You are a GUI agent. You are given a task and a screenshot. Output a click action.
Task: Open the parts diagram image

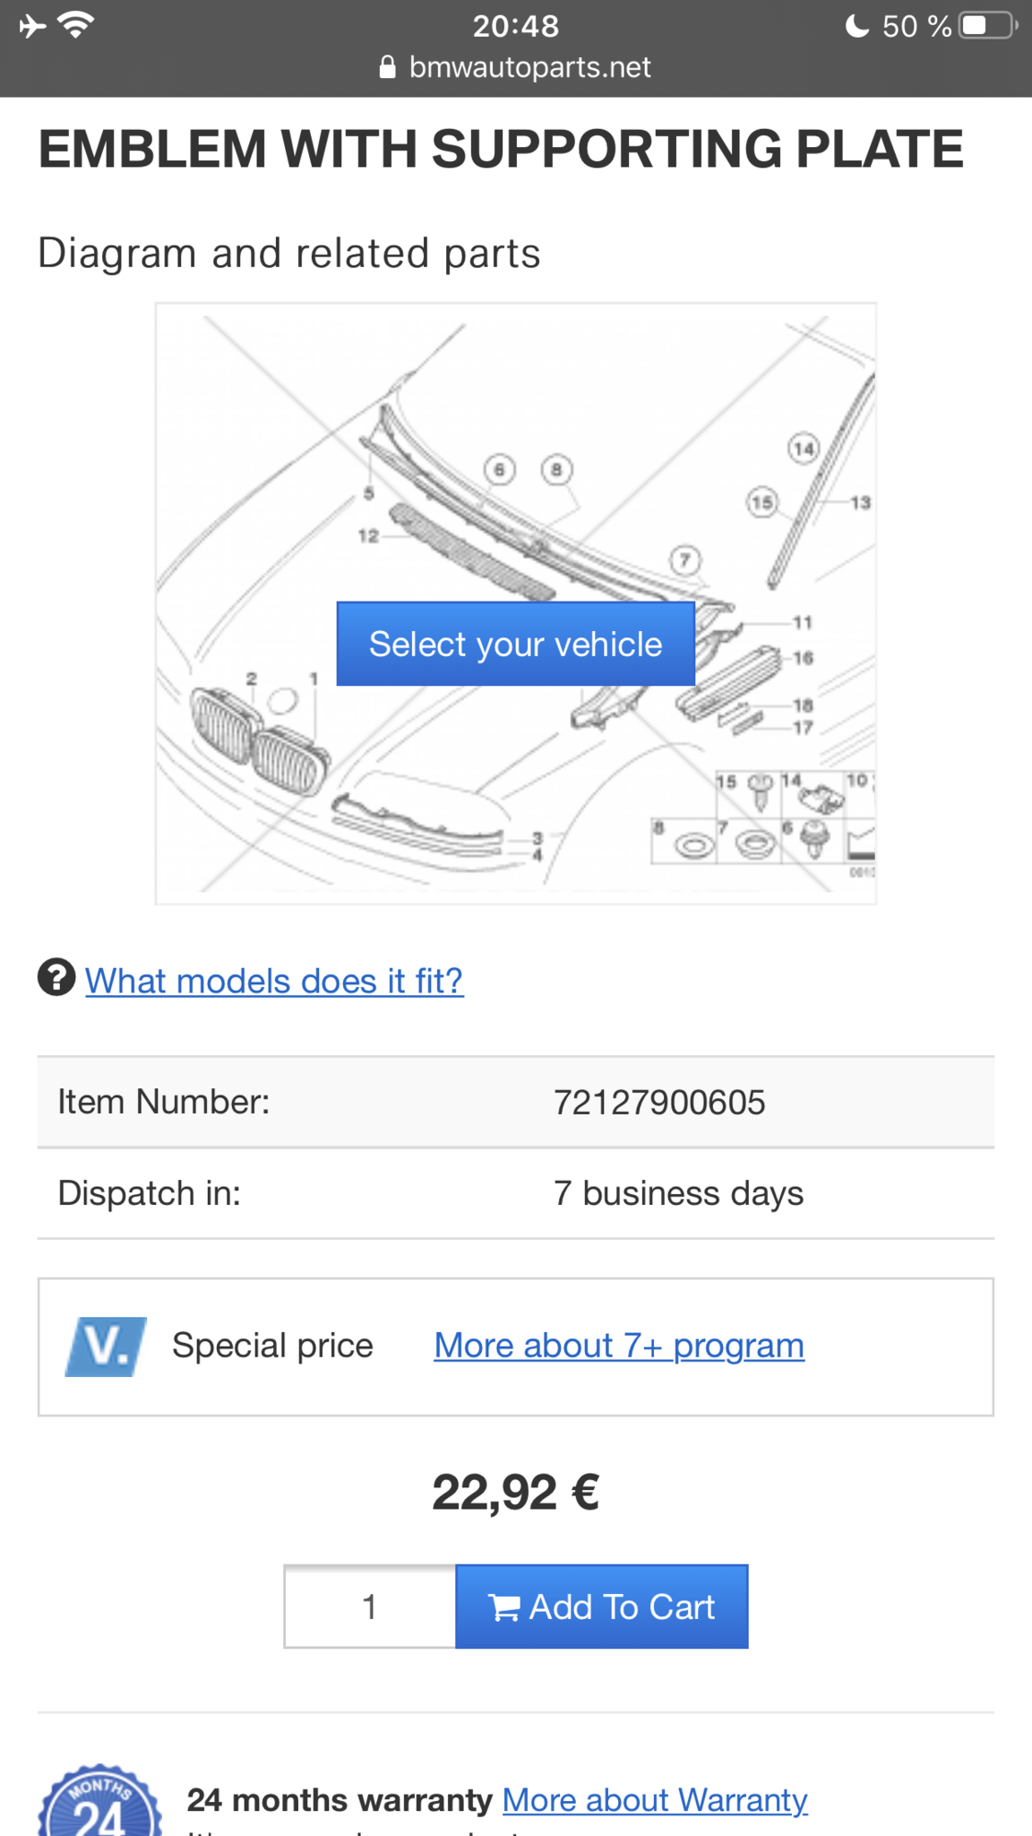(x=516, y=603)
